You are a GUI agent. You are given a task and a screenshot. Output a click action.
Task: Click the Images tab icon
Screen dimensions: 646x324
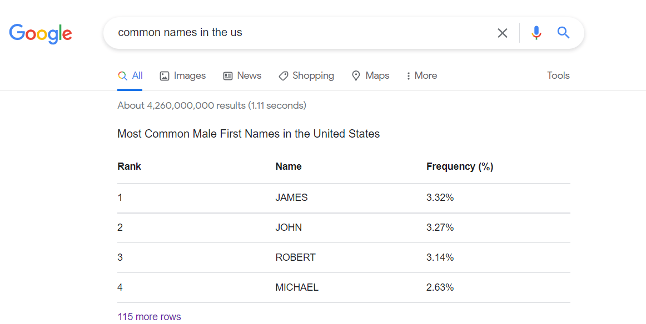click(164, 75)
